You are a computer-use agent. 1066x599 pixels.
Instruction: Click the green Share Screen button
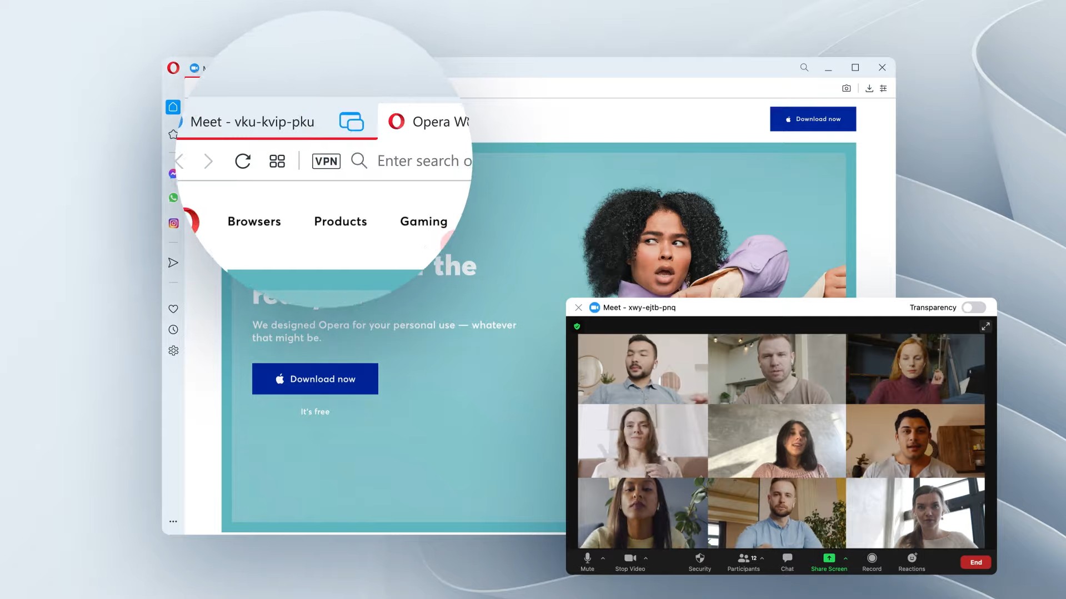pyautogui.click(x=829, y=562)
